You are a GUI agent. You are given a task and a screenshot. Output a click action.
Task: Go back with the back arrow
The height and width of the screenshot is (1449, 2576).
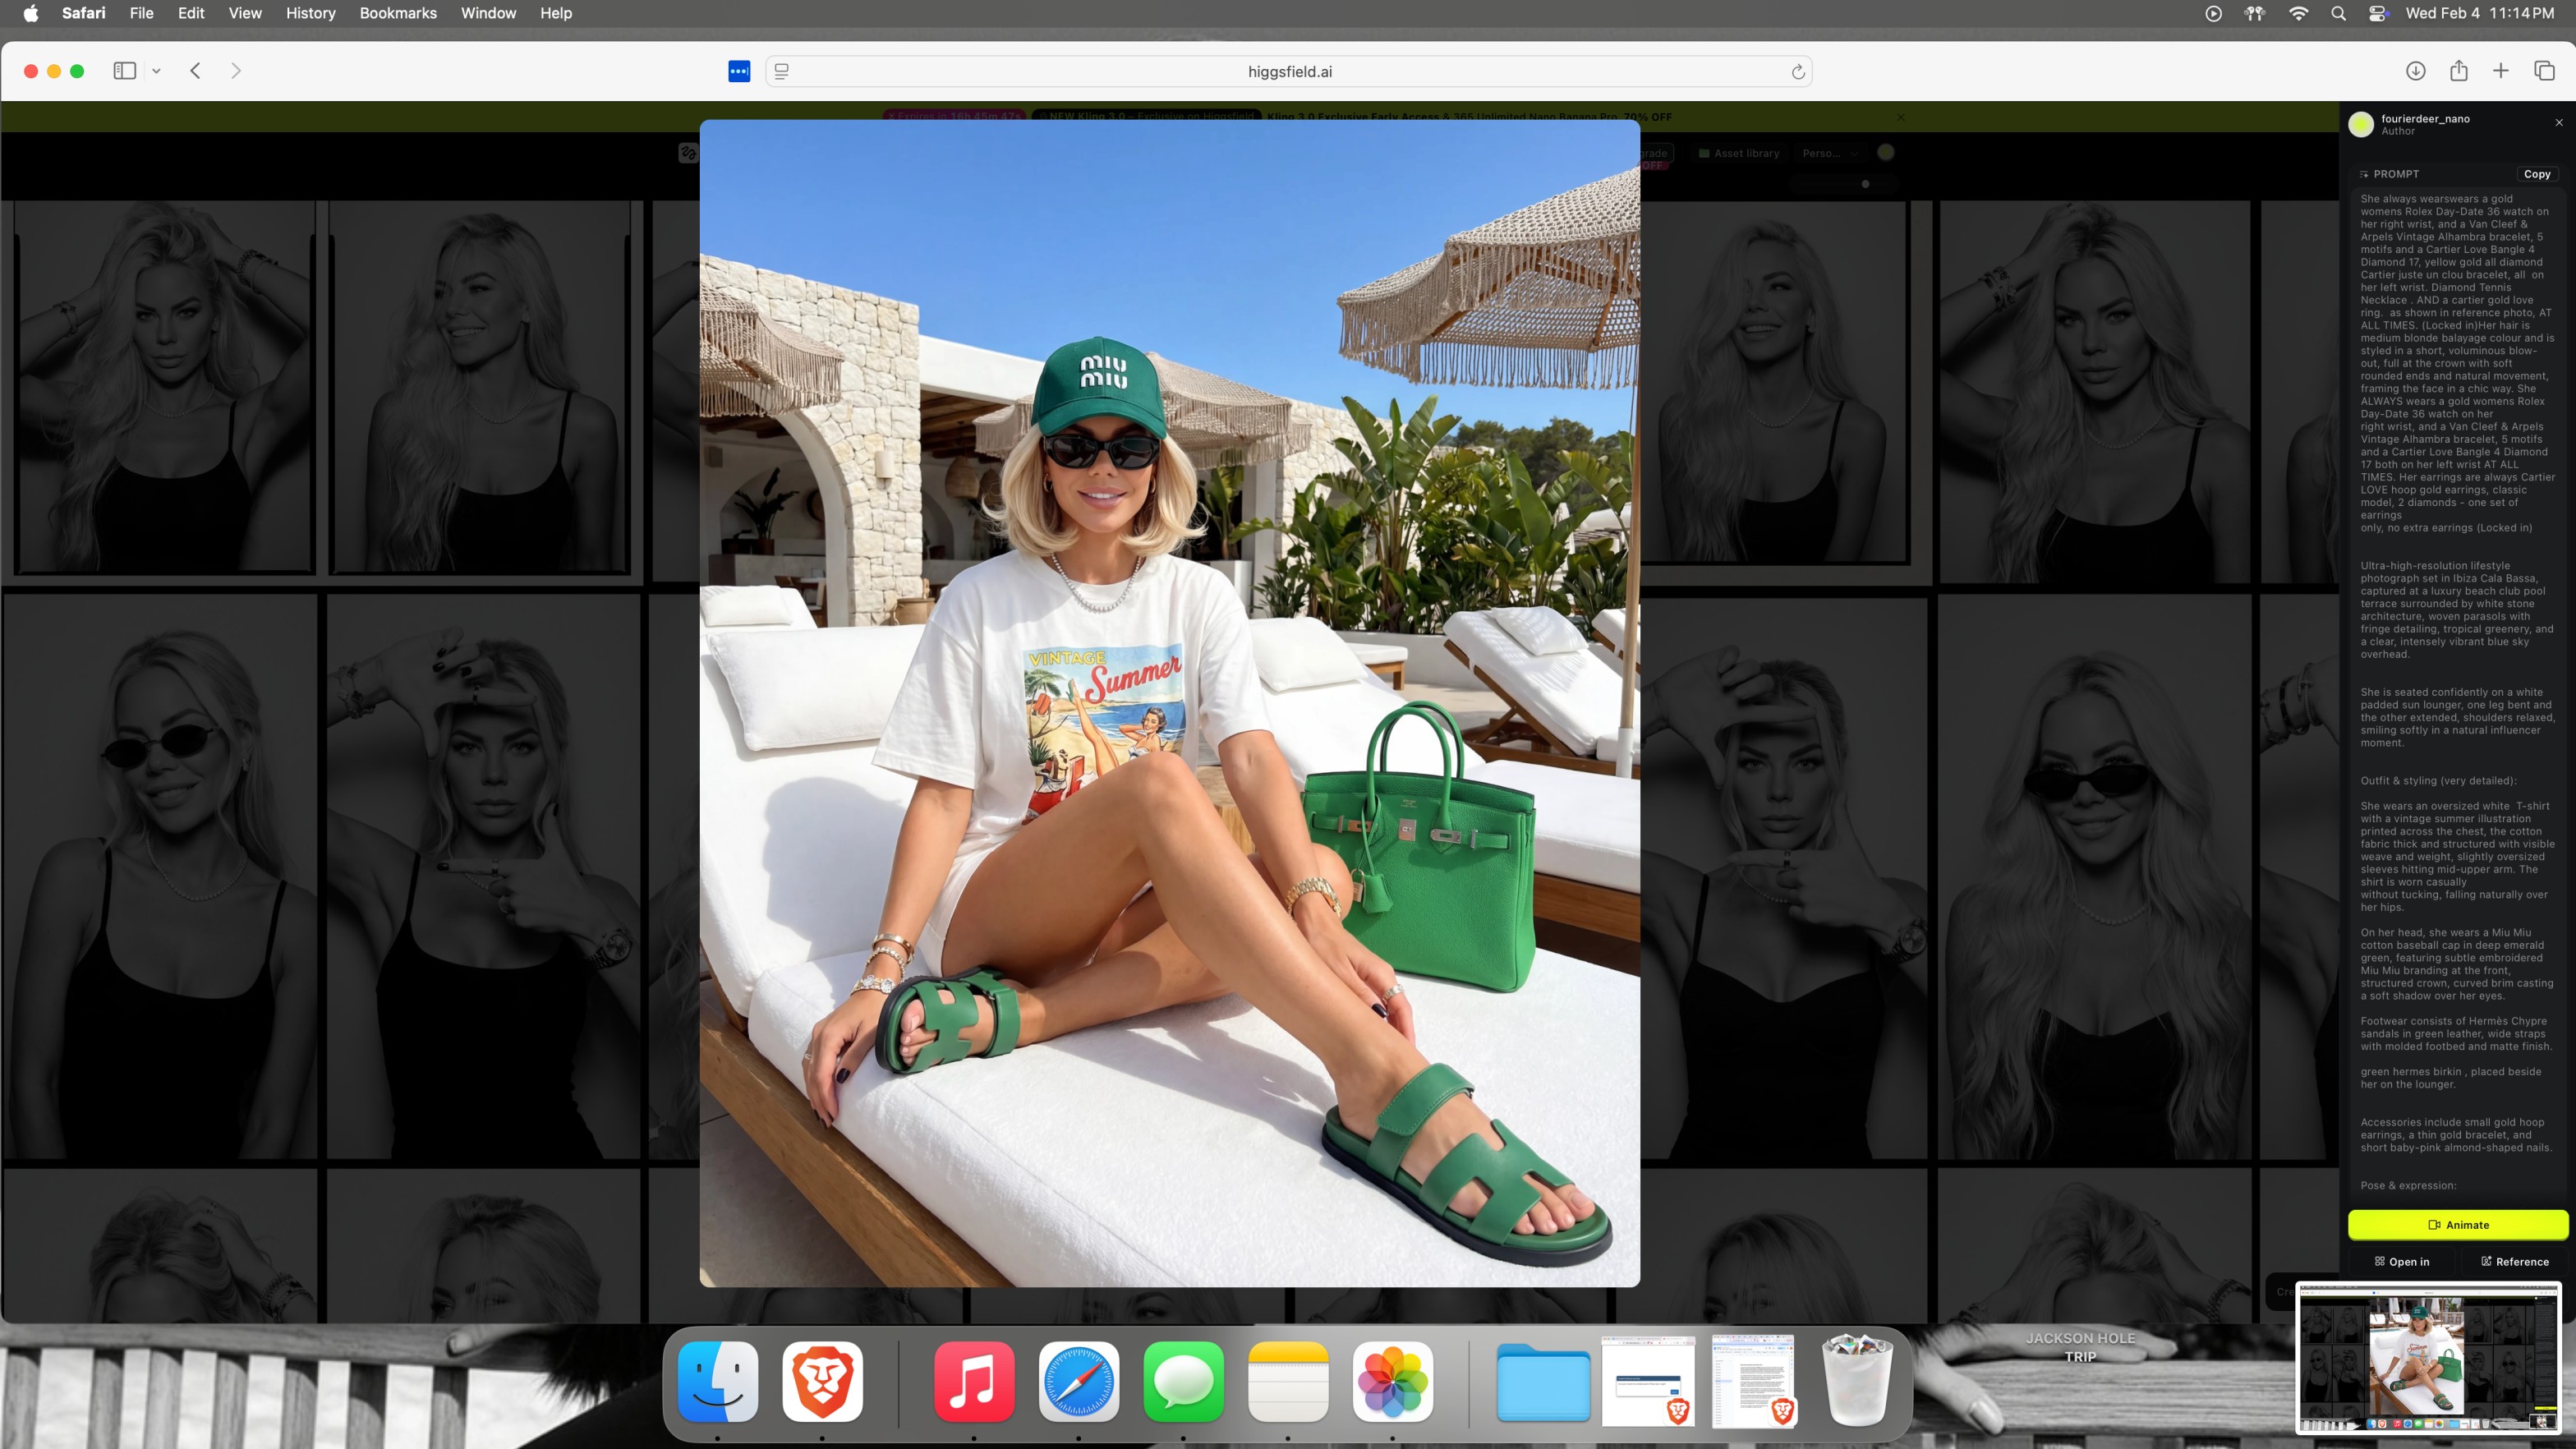click(196, 71)
